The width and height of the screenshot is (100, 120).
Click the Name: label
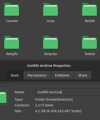coord(19,92)
